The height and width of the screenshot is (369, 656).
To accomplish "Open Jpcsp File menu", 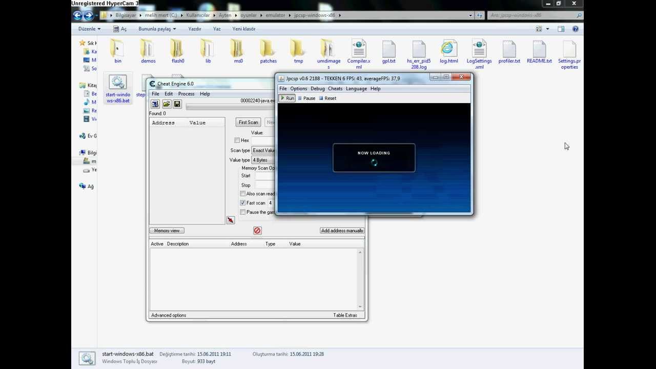I will click(283, 89).
